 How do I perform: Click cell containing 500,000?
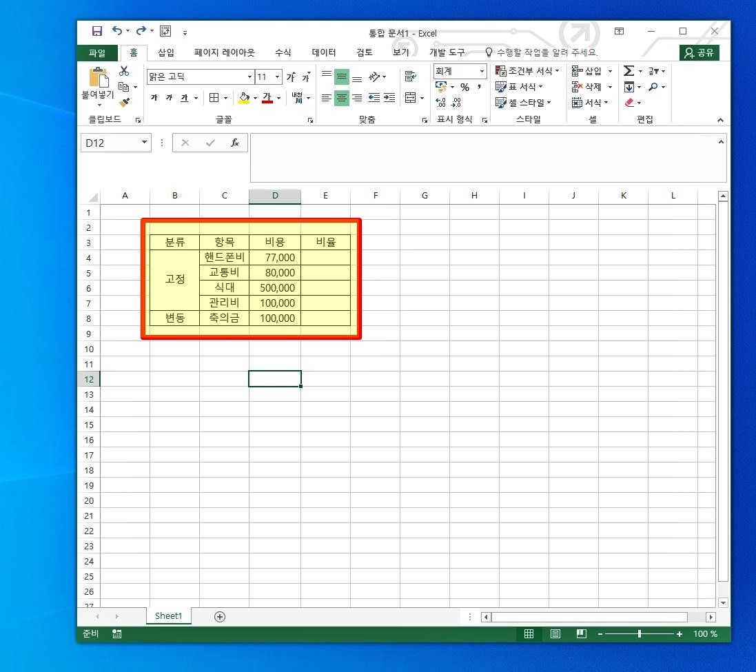[275, 288]
